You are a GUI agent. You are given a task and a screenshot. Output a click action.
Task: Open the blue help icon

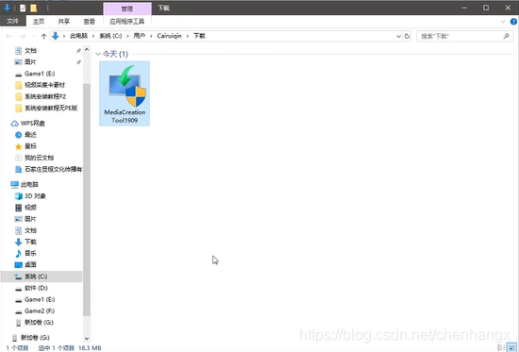(x=513, y=22)
